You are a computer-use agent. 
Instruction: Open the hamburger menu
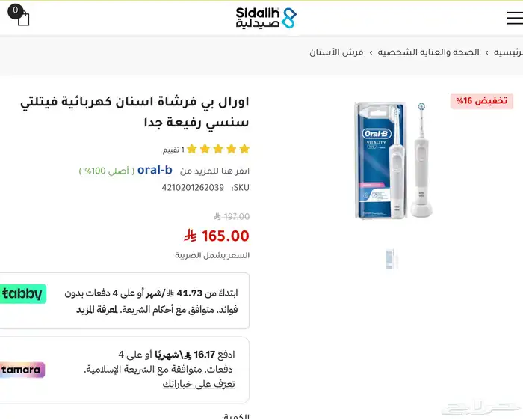(515, 18)
